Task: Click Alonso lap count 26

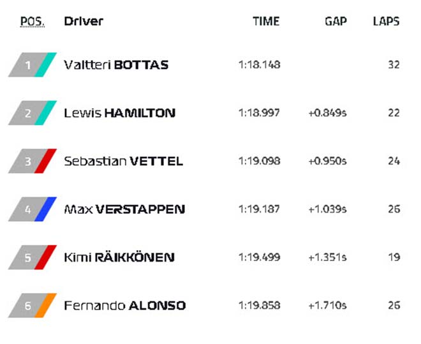Action: [394, 305]
